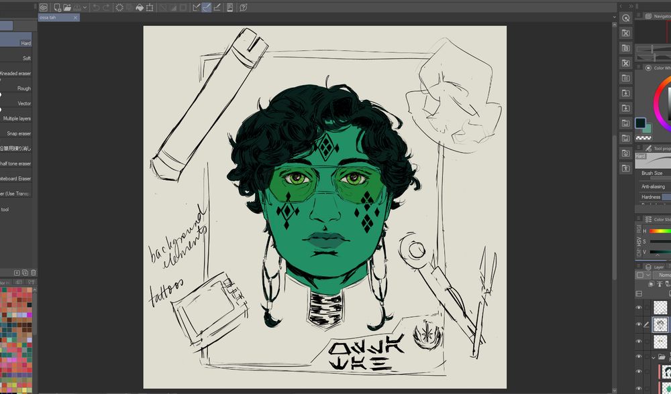The height and width of the screenshot is (394, 671).
Task: Open the save options dropdown arrow
Action: point(85,5)
